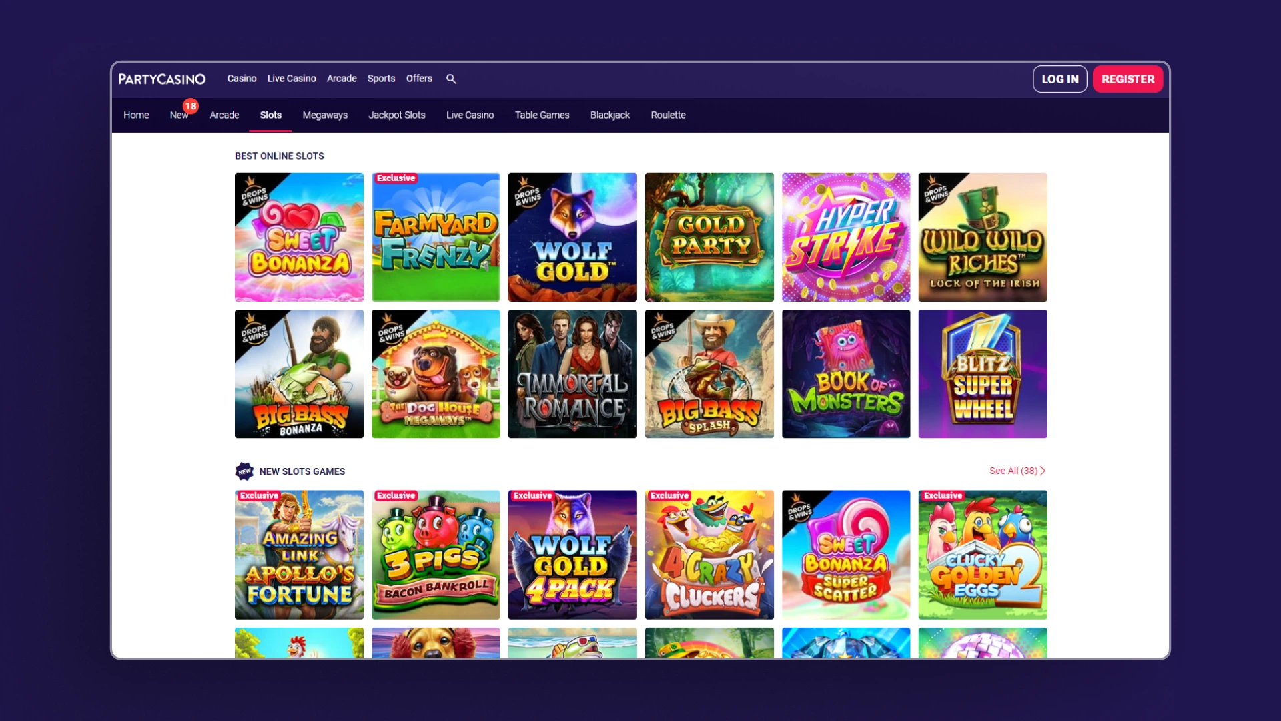The width and height of the screenshot is (1281, 721).
Task: Open Wild Wild Riches game tile
Action: (x=983, y=237)
